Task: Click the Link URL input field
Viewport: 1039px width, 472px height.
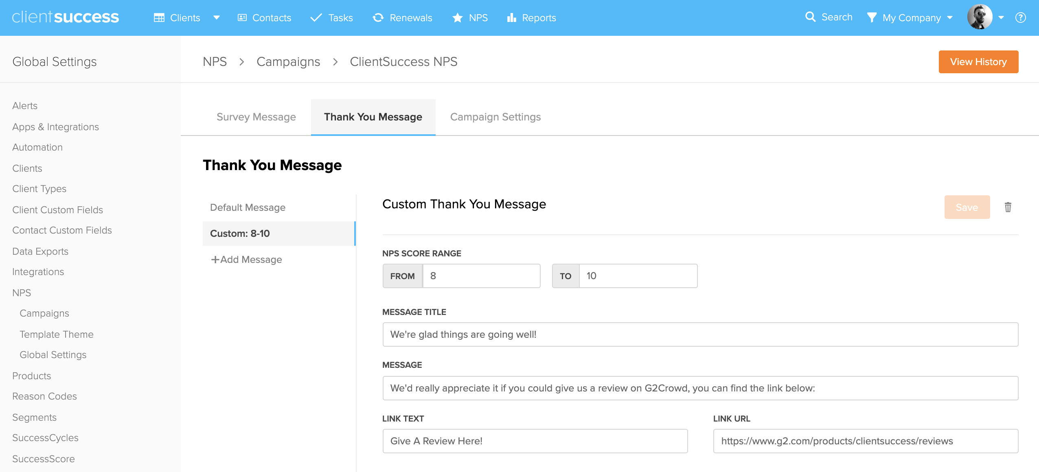Action: pyautogui.click(x=866, y=441)
